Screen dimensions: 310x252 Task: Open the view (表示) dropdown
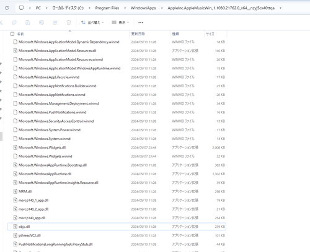(x=120, y=22)
